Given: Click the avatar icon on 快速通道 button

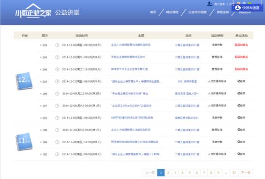Looking at the screenshot, I should tap(237, 8).
